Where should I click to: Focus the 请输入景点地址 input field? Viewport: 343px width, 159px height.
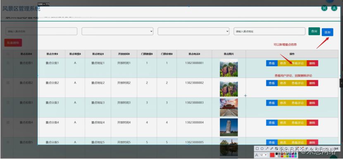[x=269, y=31]
